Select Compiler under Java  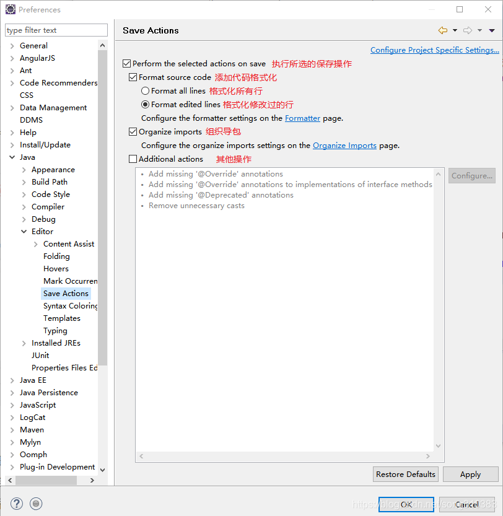48,207
